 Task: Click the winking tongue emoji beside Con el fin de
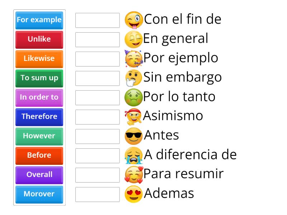[133, 20]
